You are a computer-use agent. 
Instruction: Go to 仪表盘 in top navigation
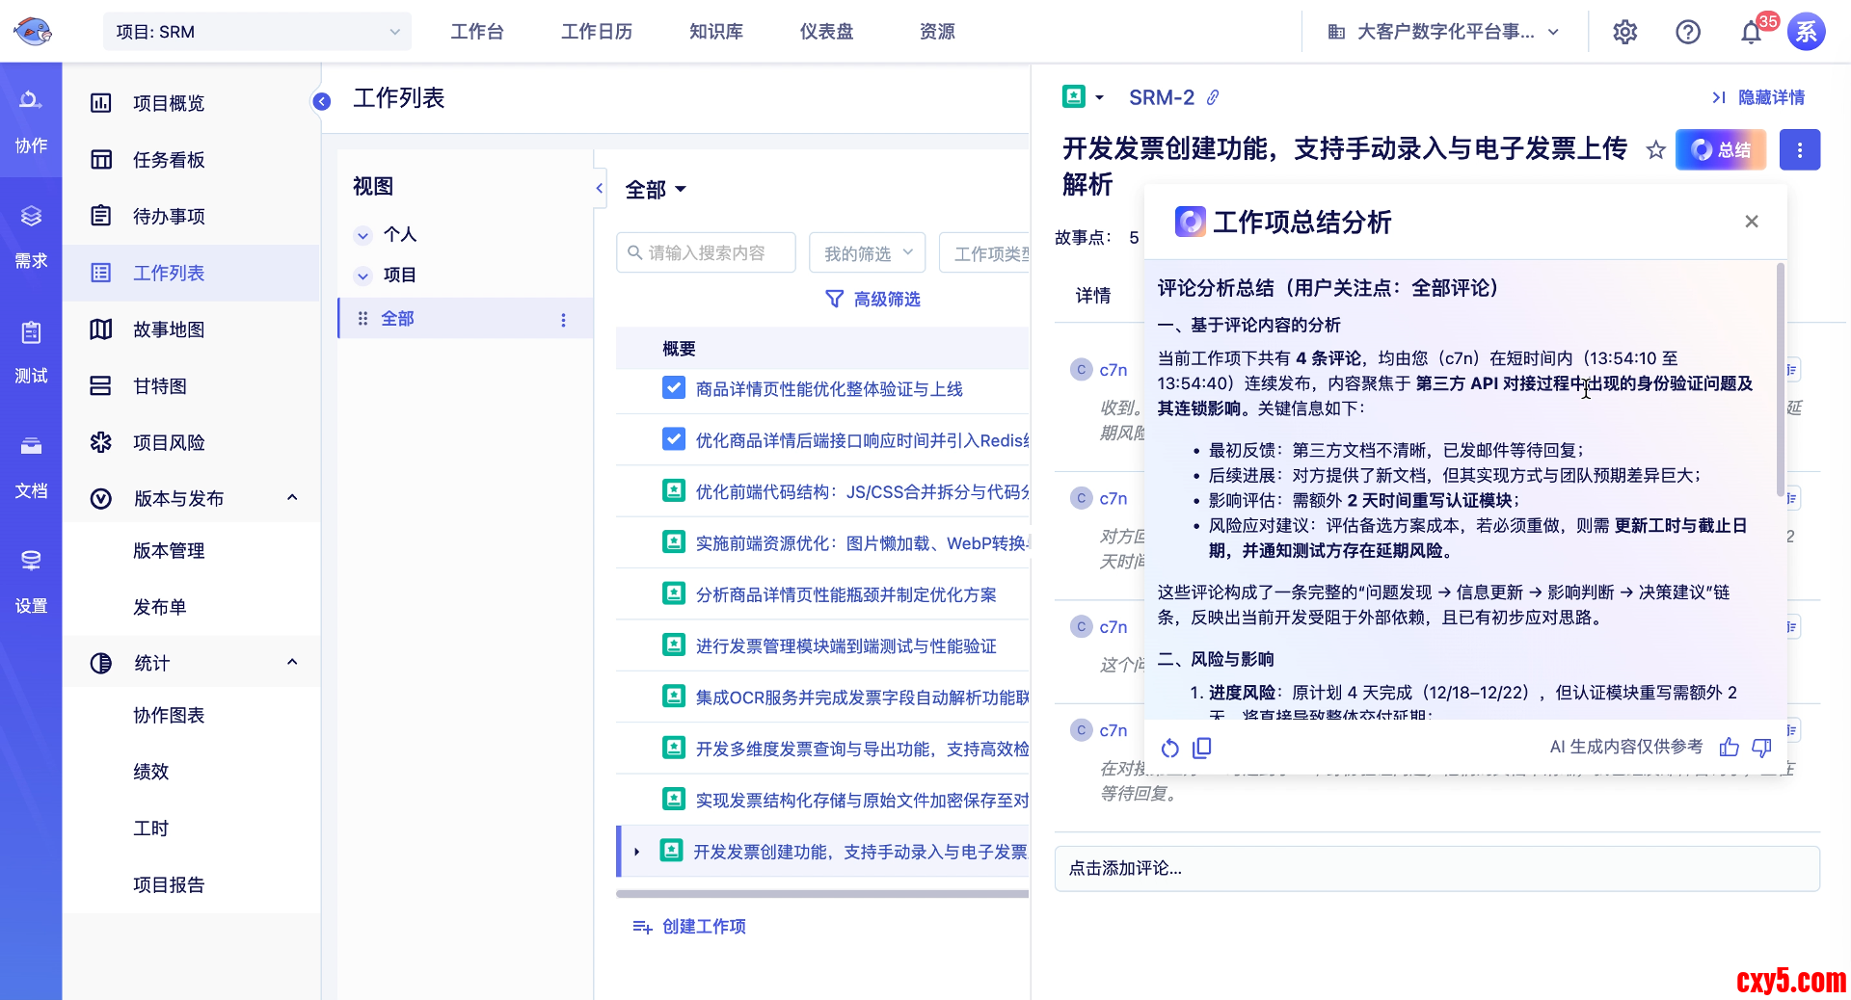pyautogui.click(x=826, y=32)
